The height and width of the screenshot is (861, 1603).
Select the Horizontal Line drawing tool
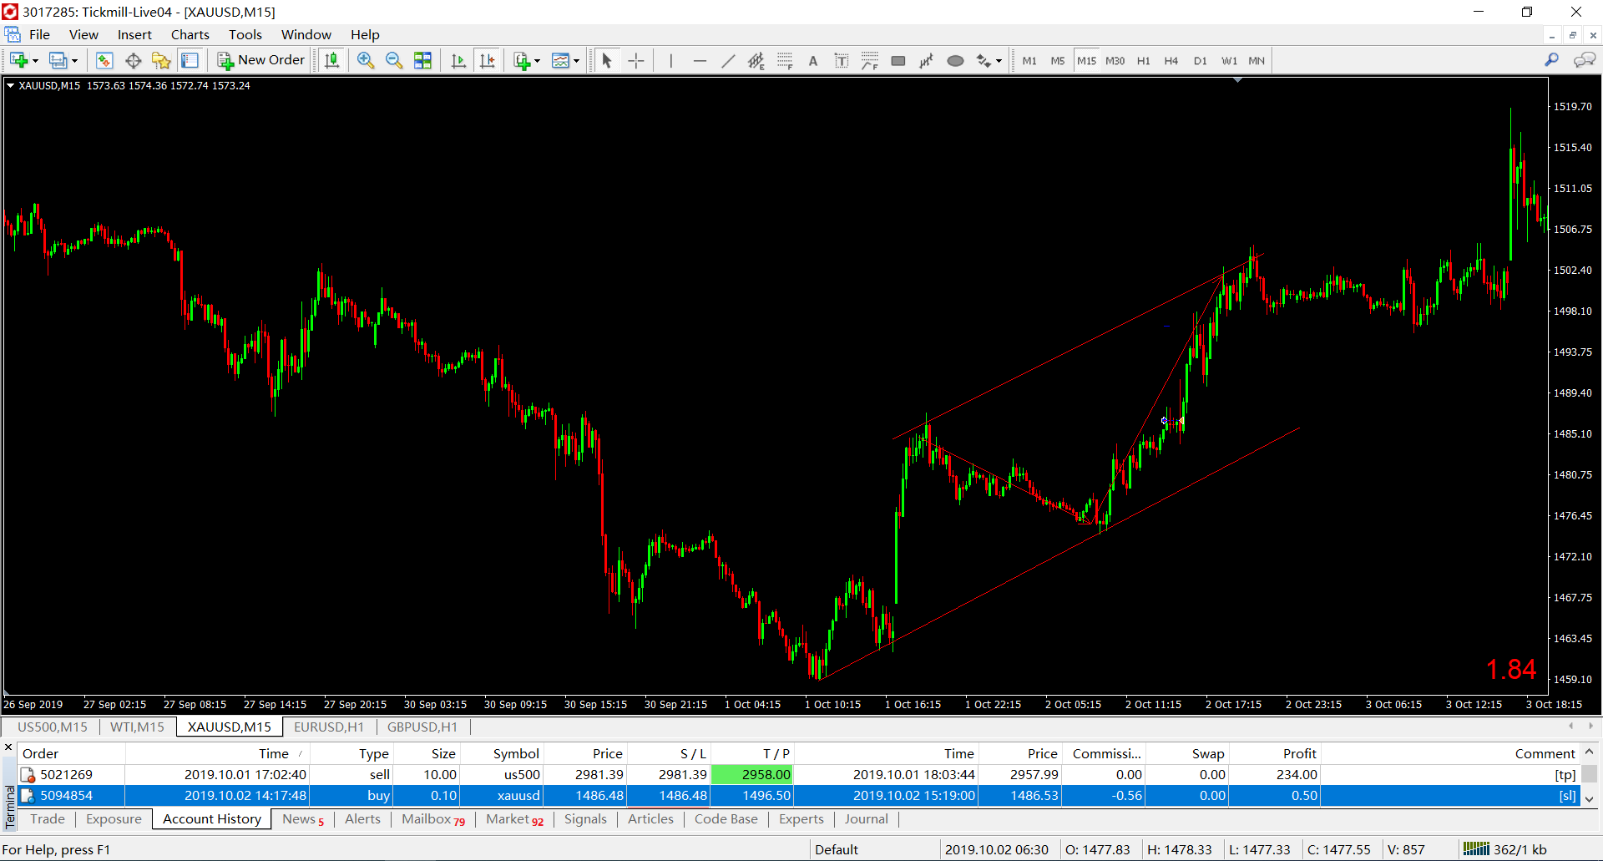tap(700, 60)
